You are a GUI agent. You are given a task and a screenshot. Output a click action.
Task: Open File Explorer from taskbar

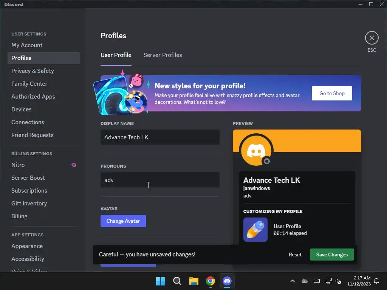pos(194,281)
